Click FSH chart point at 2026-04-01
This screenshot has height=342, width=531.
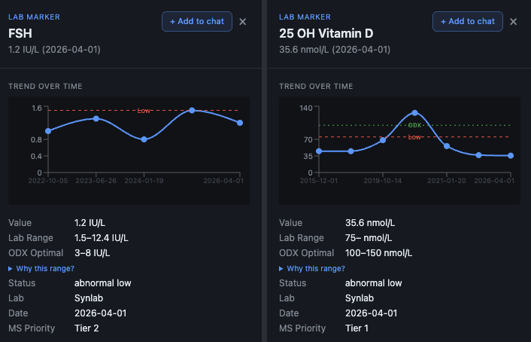point(239,123)
